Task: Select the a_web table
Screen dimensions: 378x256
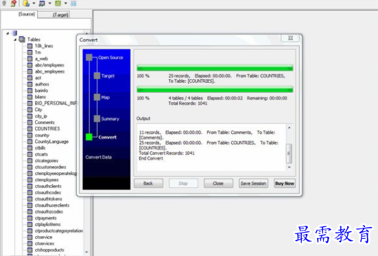Action: click(x=41, y=58)
